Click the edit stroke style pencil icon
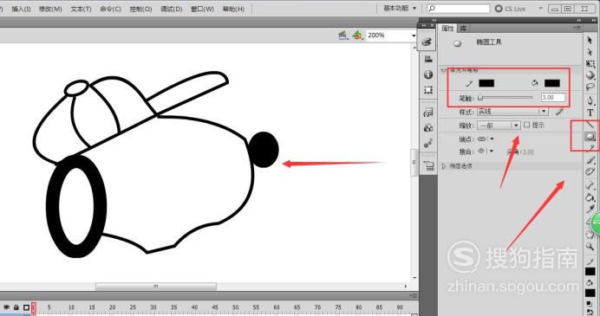 tap(559, 112)
